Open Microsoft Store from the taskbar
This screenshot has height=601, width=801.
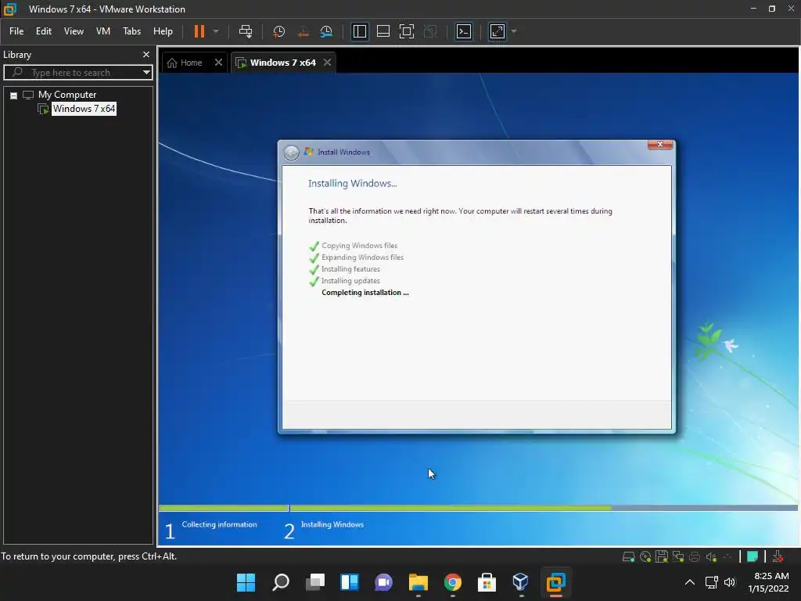tap(487, 582)
